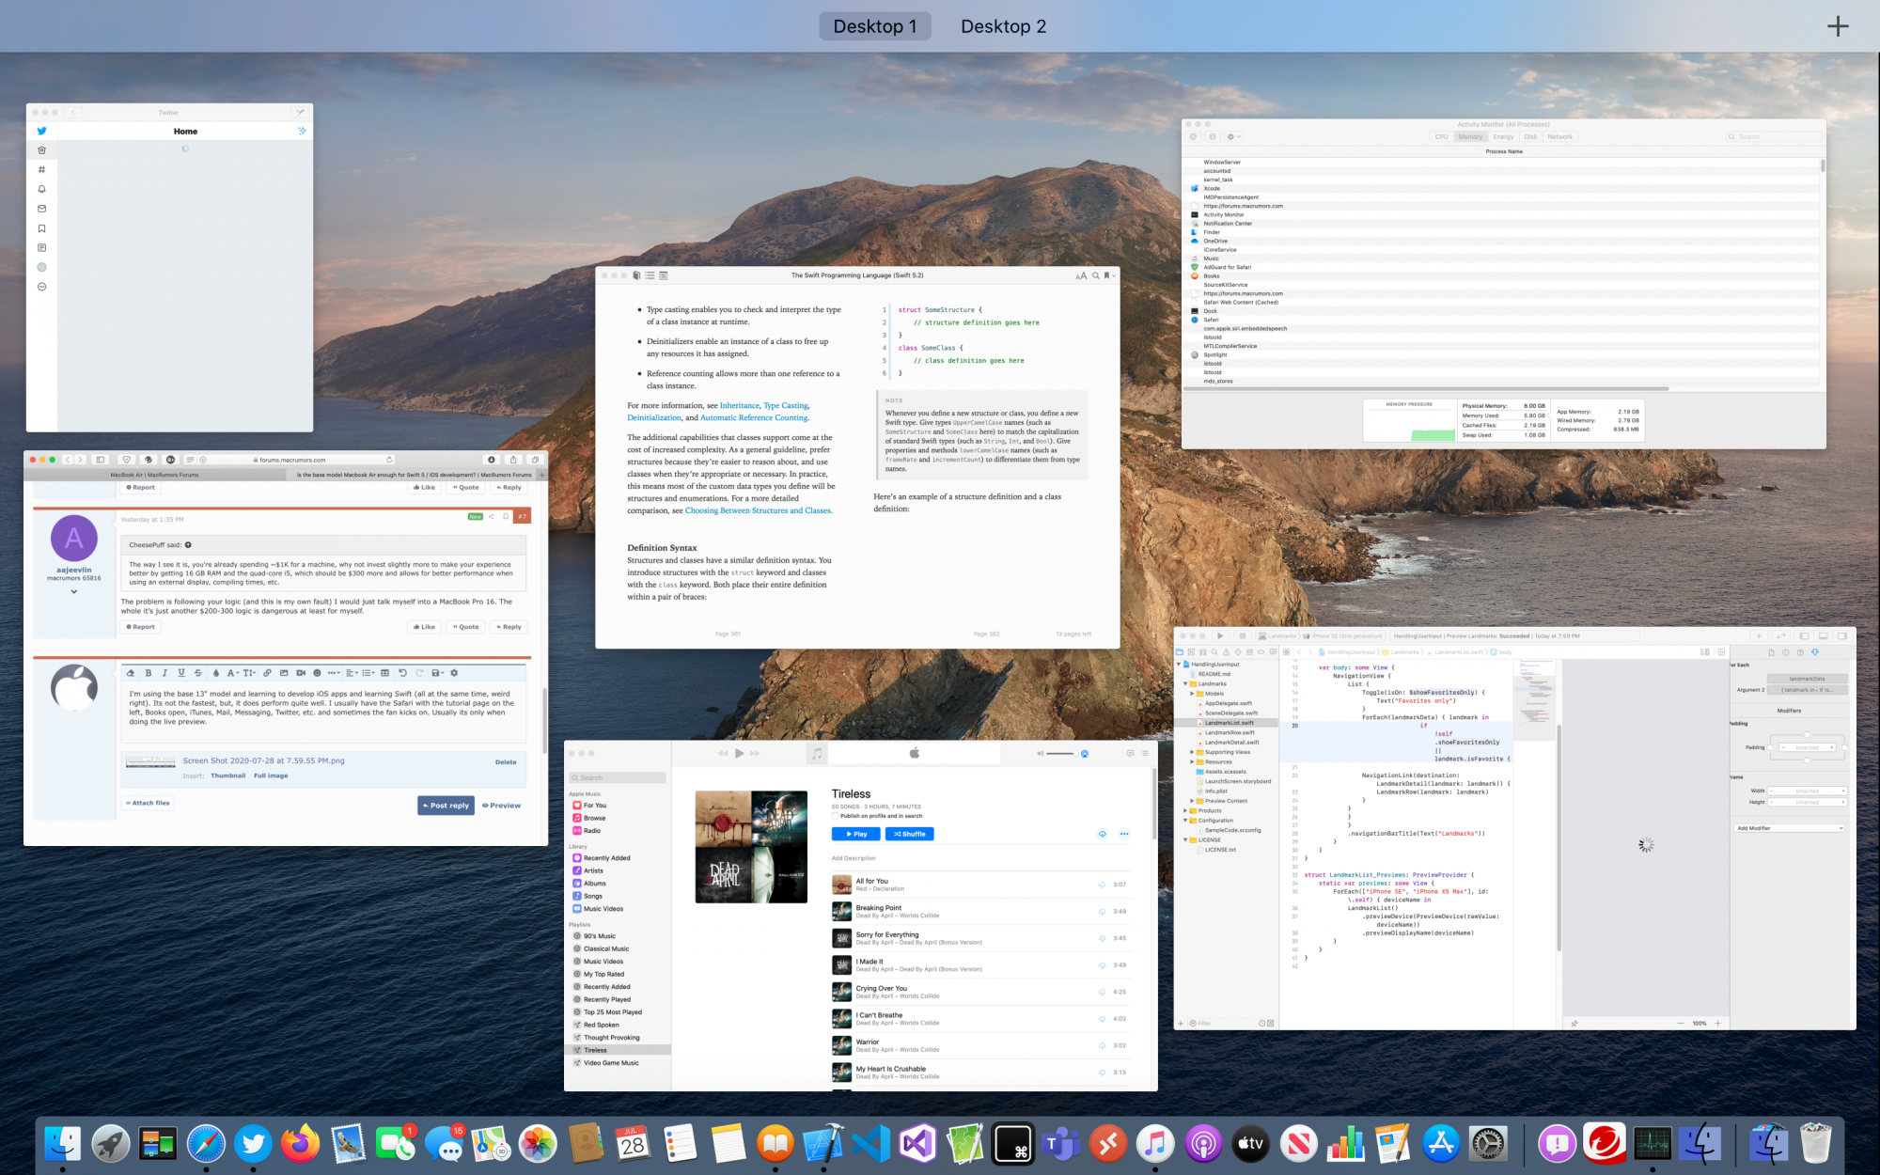
Task: Select Desktop 2 space at top
Action: 1003,26
